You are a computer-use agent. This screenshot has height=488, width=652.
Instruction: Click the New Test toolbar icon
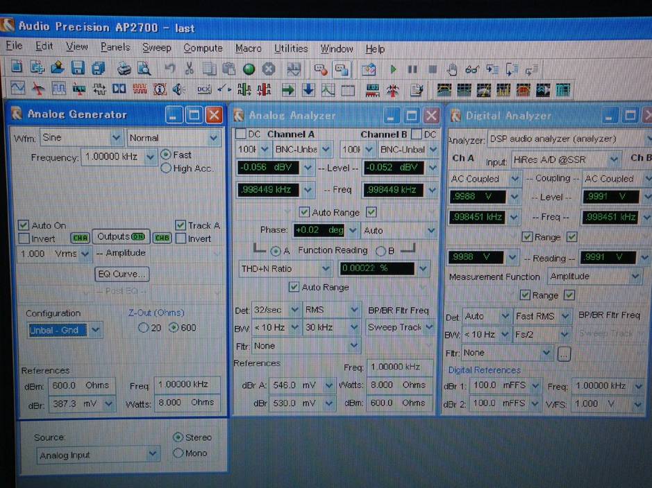click(17, 67)
